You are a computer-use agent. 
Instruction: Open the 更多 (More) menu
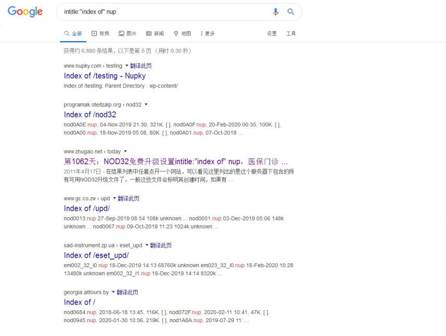(208, 34)
